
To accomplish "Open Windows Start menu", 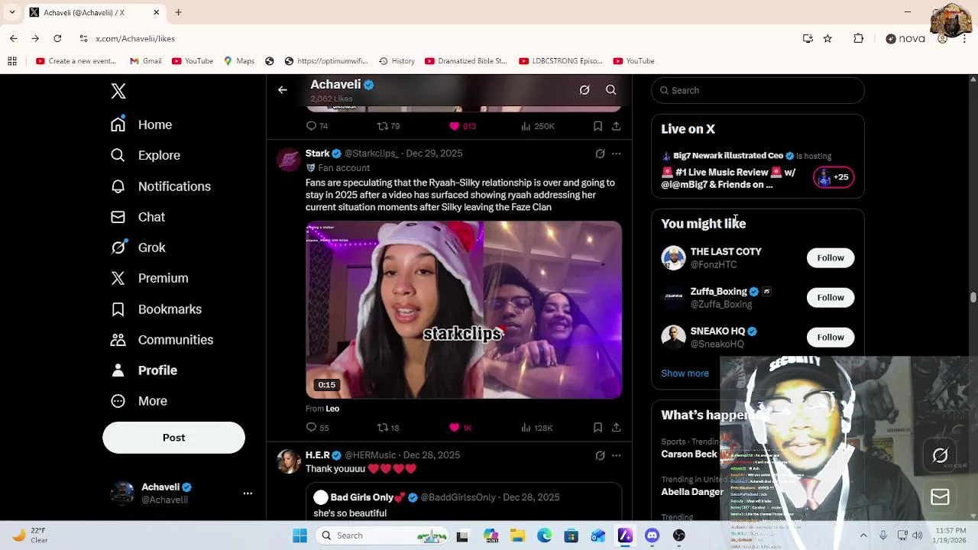I will coord(300,535).
